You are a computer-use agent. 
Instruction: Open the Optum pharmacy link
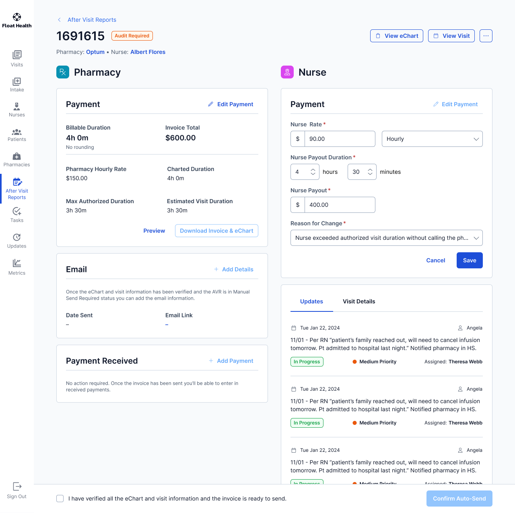tap(95, 52)
